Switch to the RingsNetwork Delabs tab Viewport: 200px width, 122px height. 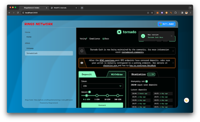[34, 8]
